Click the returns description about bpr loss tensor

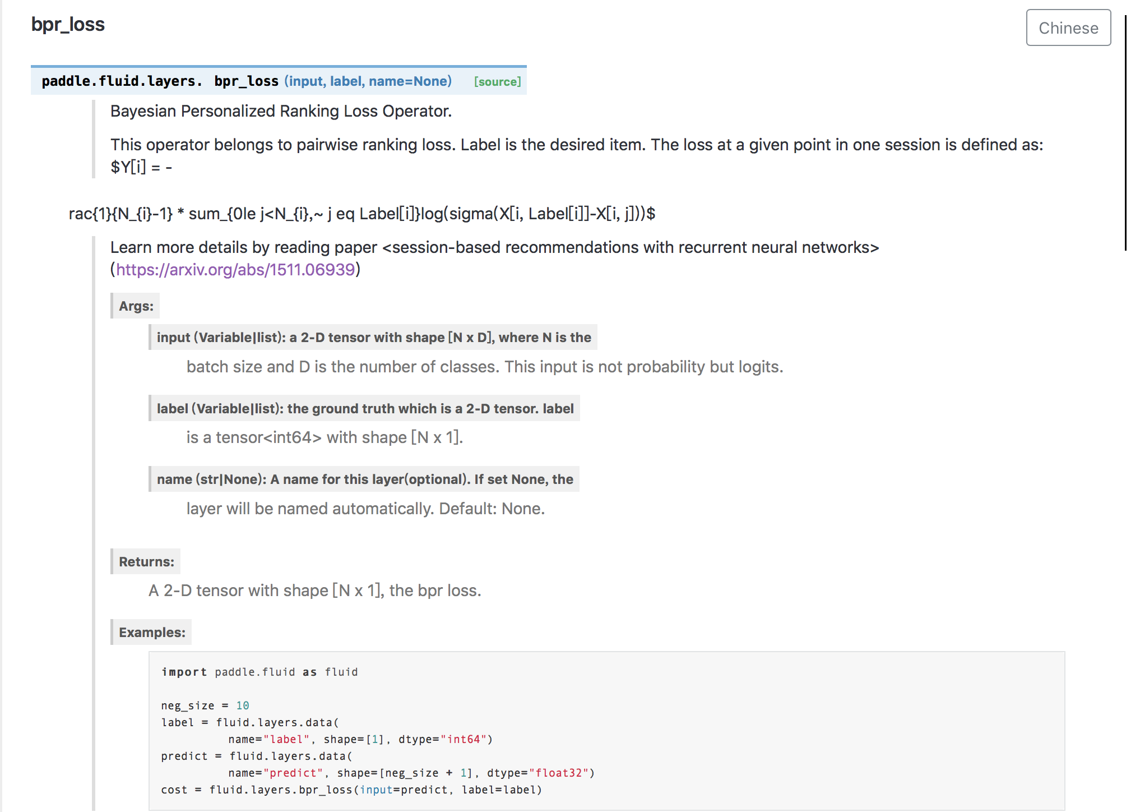click(x=314, y=590)
